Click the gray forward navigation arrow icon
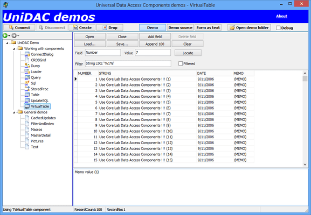This screenshot has height=215, width=311. pyautogui.click(x=14, y=35)
